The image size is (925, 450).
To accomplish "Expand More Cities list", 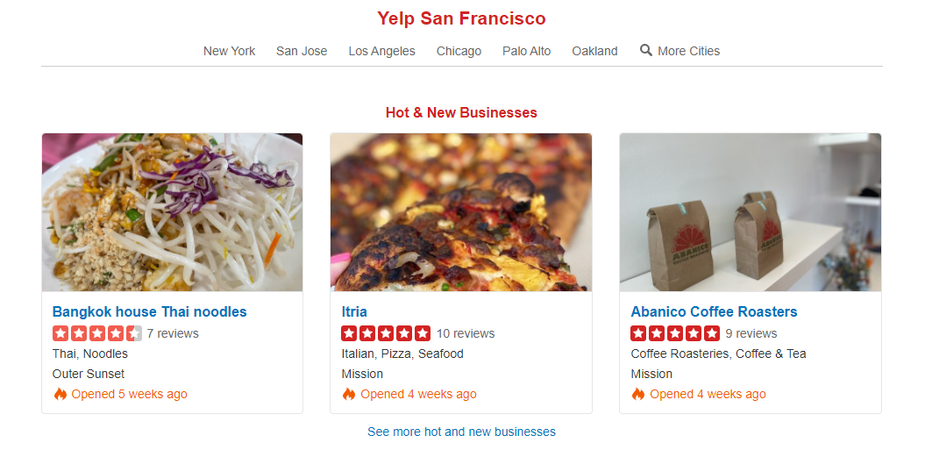I will (688, 51).
